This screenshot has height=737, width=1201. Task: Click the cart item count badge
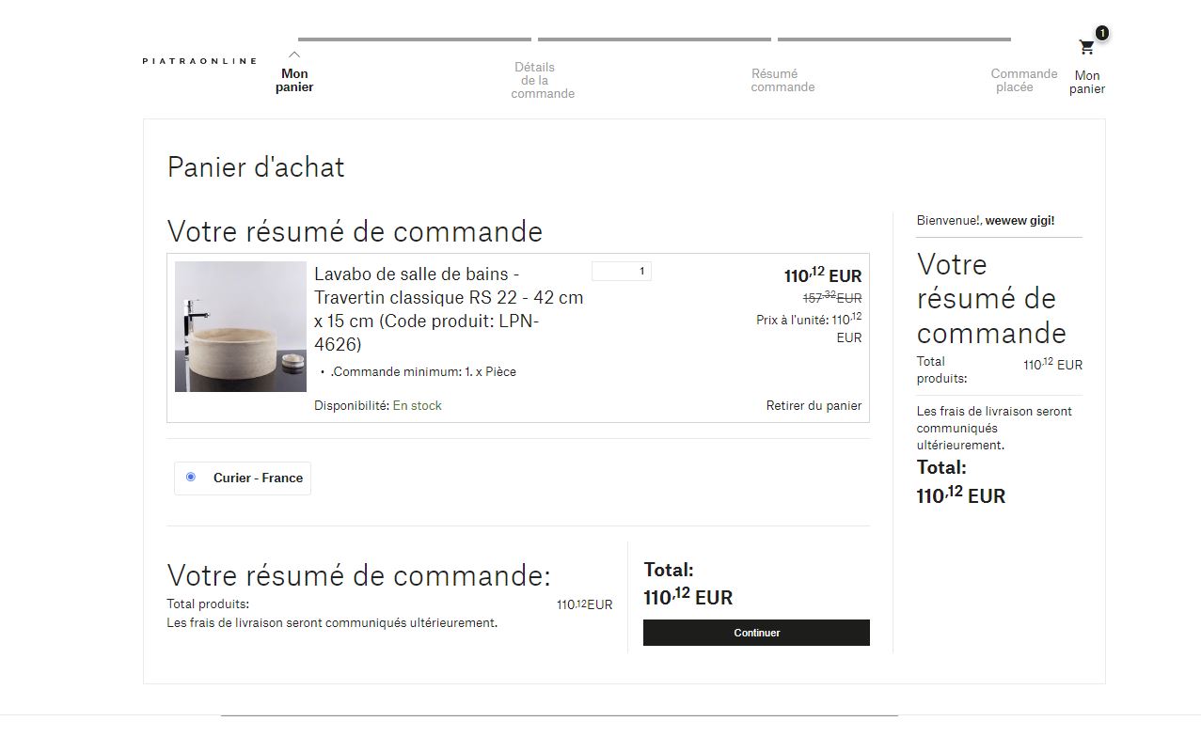pyautogui.click(x=1101, y=33)
